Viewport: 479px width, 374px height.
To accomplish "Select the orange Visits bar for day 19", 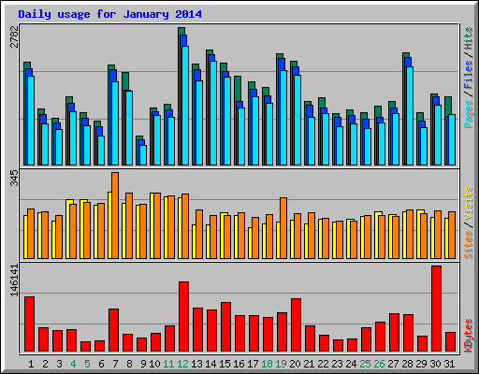I will point(283,228).
